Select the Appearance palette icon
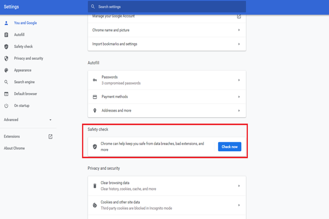The width and height of the screenshot is (329, 219). tap(6, 70)
